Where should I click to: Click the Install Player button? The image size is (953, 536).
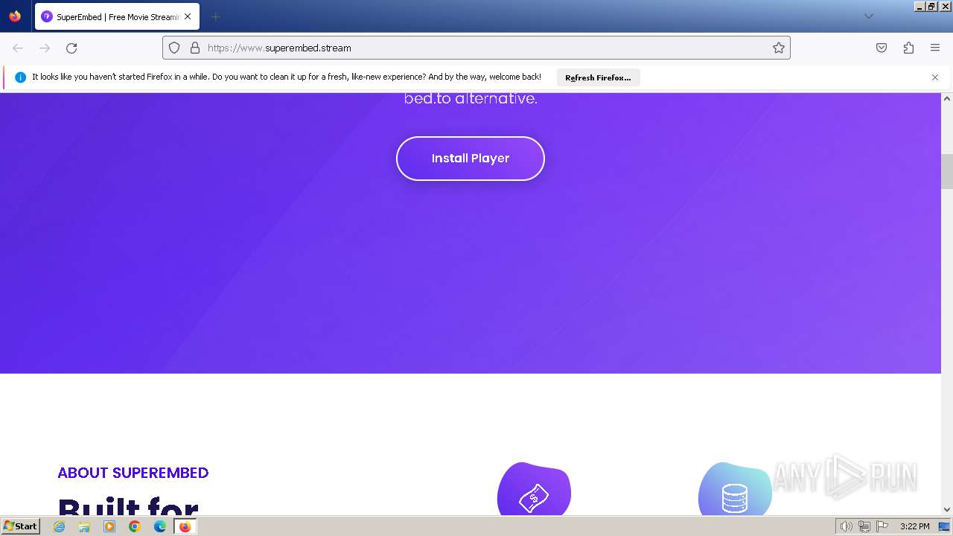[471, 159]
